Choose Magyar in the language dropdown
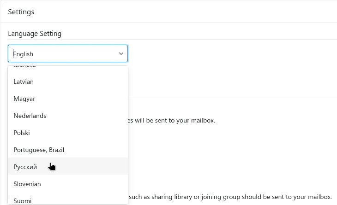Image resolution: width=337 pixels, height=205 pixels. click(x=24, y=99)
